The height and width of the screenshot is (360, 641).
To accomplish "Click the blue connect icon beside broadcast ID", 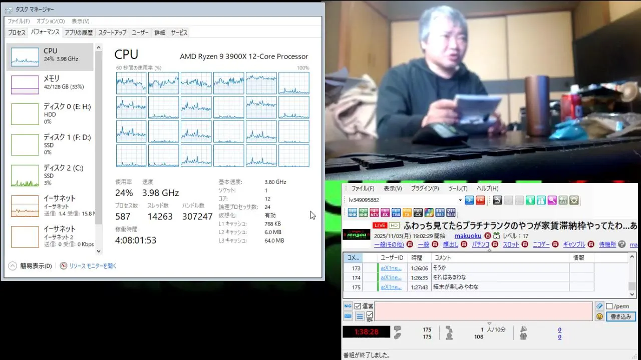I will click(x=469, y=200).
